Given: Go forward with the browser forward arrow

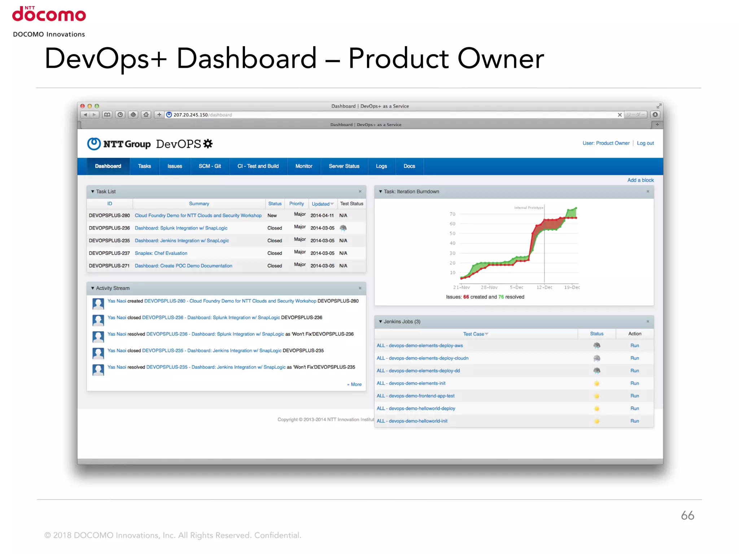Looking at the screenshot, I should 95,115.
